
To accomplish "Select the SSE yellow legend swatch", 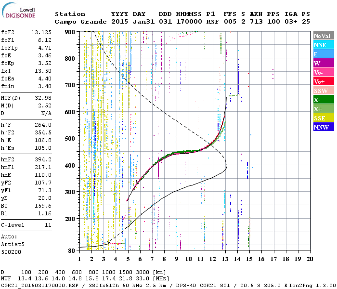I will [324, 118].
